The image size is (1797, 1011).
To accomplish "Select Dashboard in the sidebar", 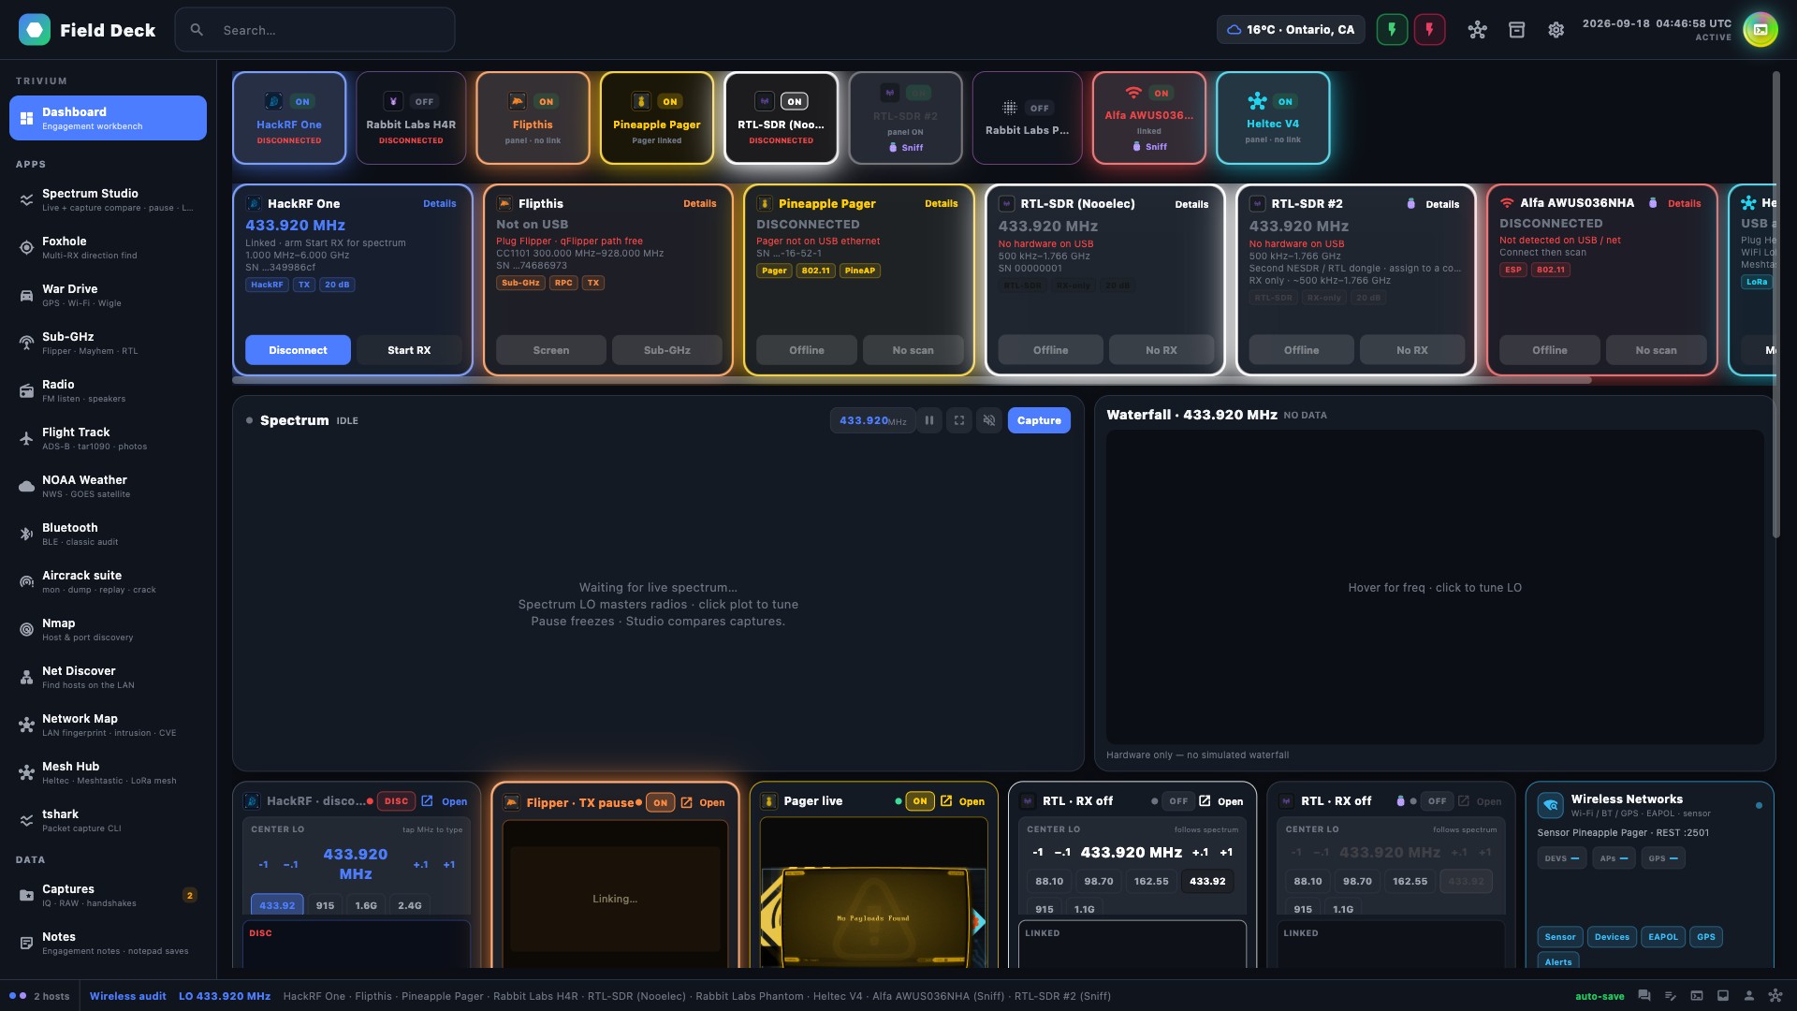I will (108, 118).
